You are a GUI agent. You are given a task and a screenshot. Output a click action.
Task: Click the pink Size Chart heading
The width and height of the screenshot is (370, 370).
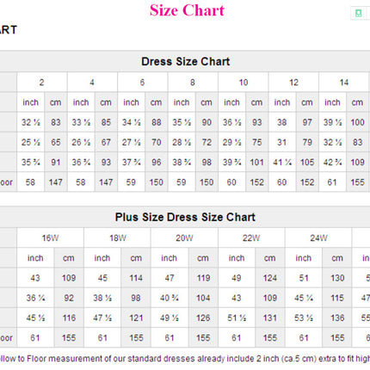tap(187, 10)
